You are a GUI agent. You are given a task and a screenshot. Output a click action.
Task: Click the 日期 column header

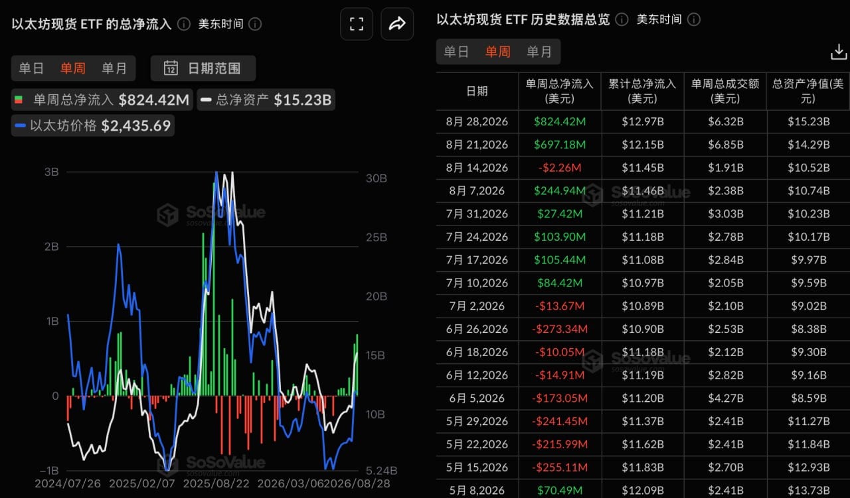[x=477, y=91]
